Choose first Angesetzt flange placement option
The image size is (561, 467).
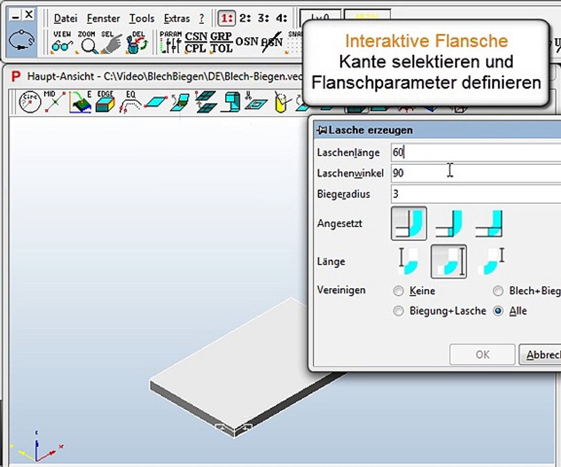(409, 223)
